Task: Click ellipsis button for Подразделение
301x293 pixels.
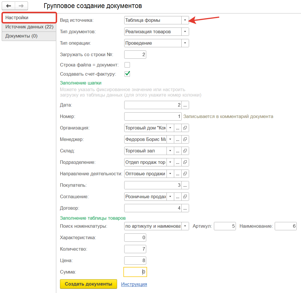Action: 178,162
